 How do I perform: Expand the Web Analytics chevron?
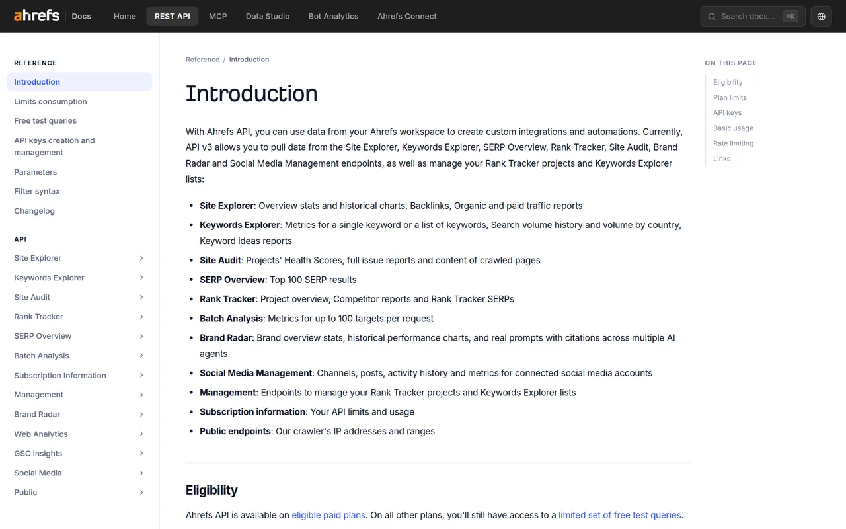141,434
